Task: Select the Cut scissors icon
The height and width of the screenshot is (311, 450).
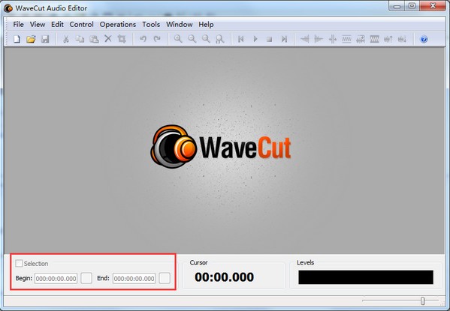Action: [65, 39]
